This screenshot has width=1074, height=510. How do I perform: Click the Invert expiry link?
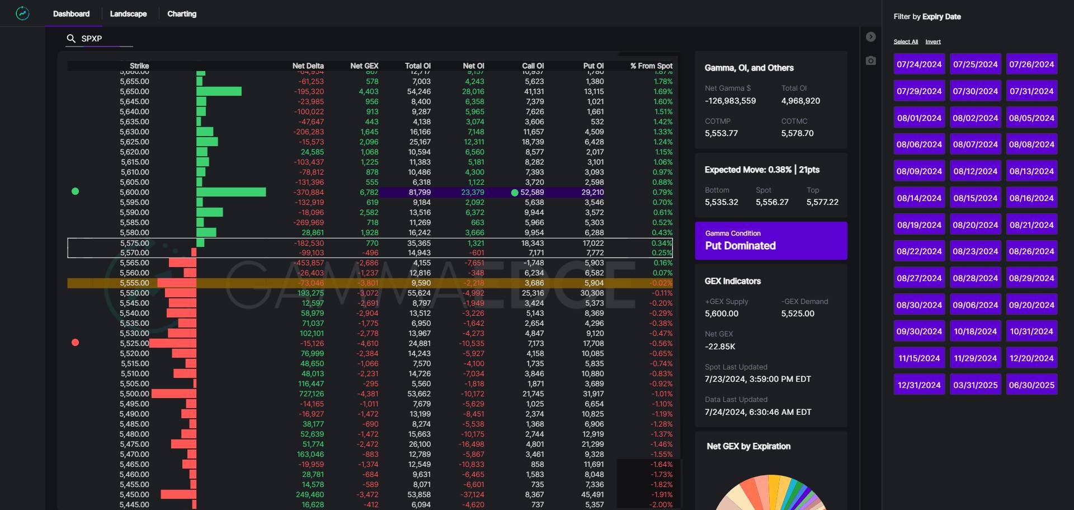[x=932, y=42]
